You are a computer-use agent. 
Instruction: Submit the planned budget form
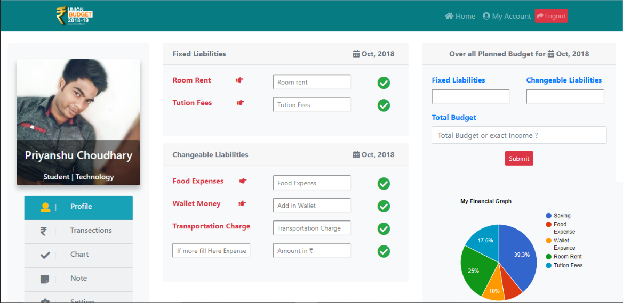click(x=518, y=158)
